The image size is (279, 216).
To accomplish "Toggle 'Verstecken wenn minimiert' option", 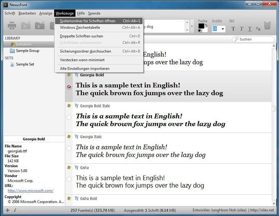I will (99, 60).
